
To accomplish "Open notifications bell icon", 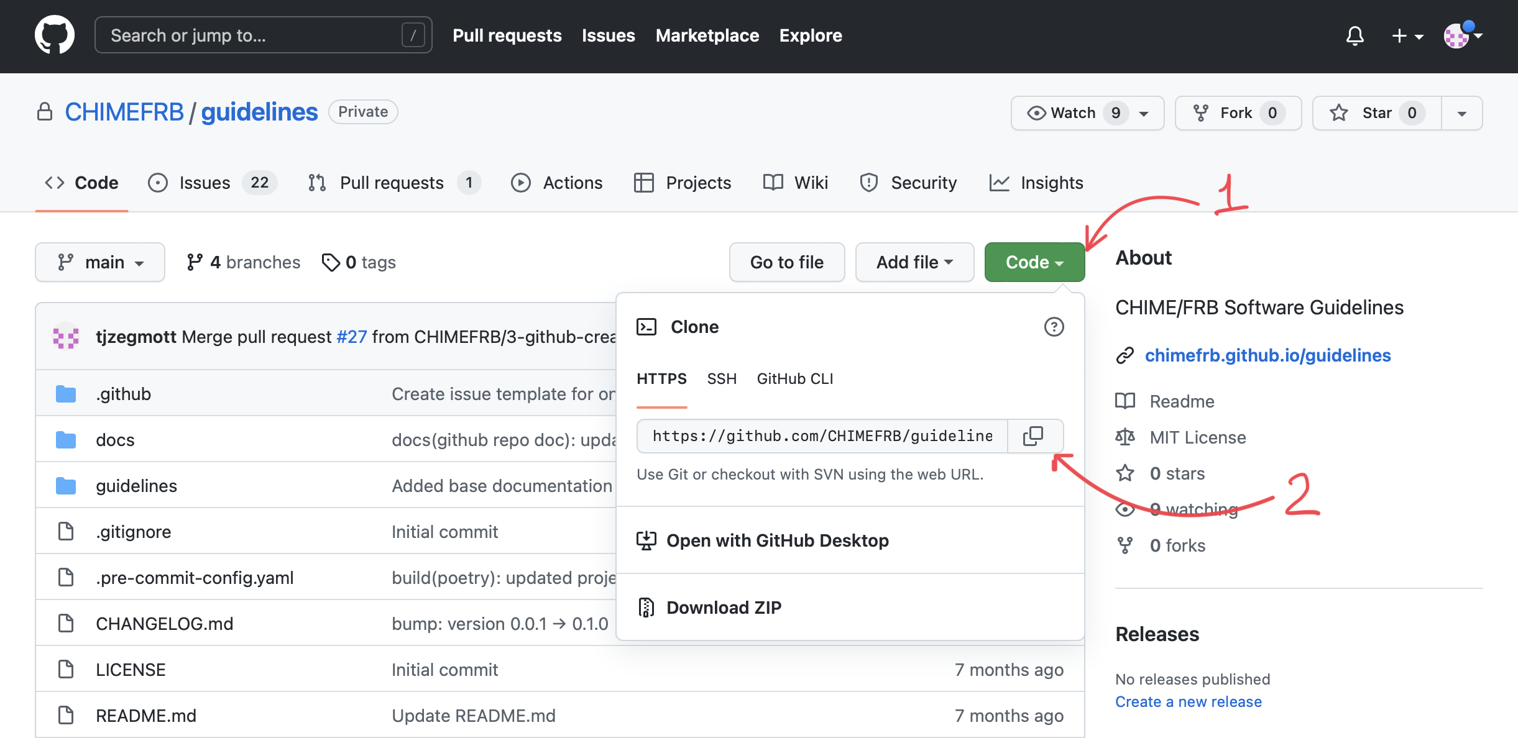I will tap(1355, 36).
